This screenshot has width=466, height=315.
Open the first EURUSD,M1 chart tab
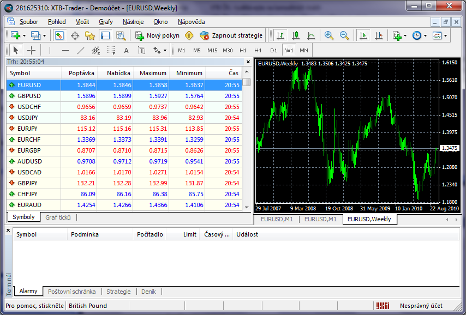pyautogui.click(x=277, y=219)
